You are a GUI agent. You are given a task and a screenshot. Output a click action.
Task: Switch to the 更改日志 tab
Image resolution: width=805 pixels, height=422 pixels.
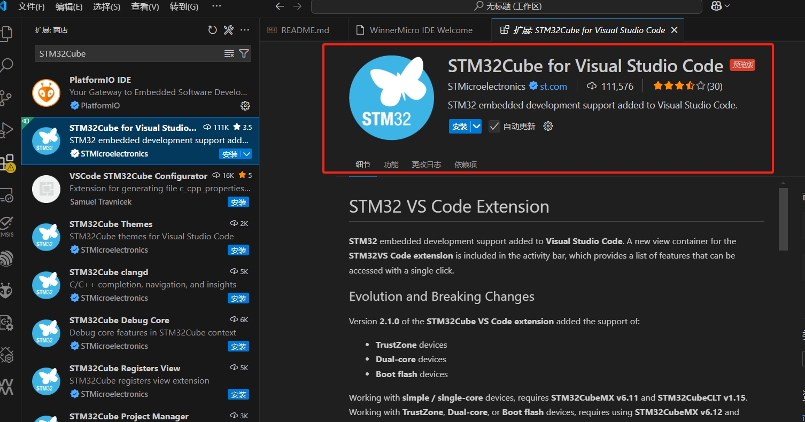(427, 165)
